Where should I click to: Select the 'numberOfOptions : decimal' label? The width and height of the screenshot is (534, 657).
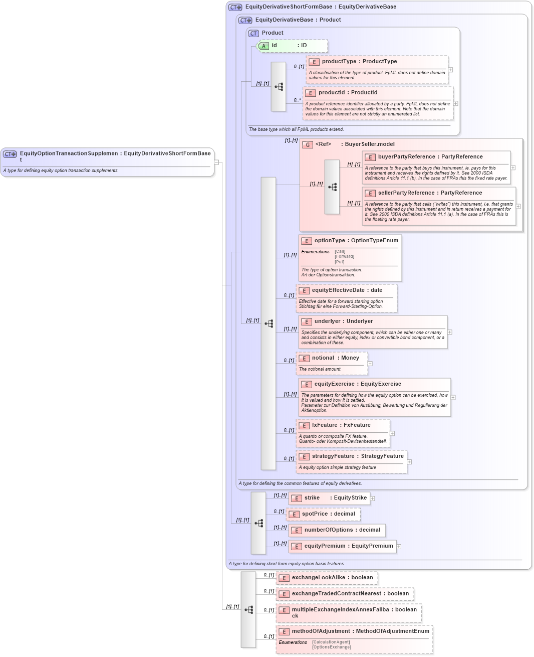tap(342, 530)
